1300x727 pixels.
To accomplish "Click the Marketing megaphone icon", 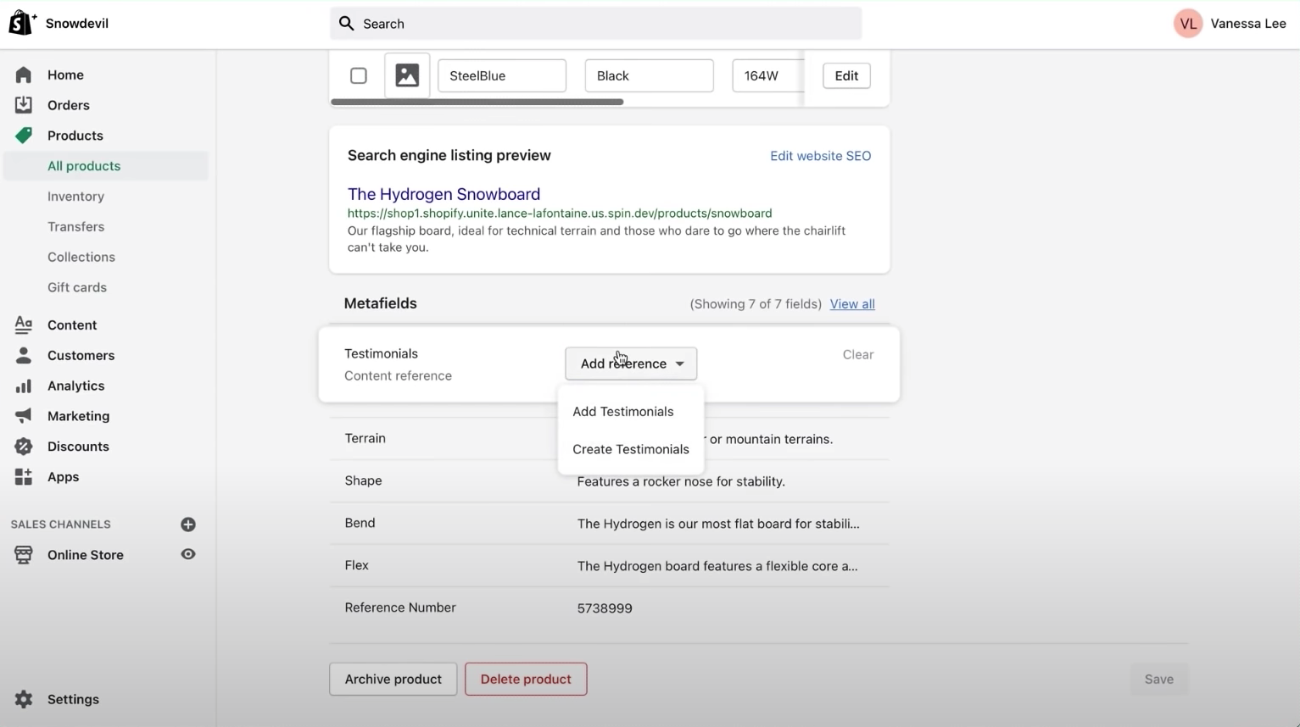I will (24, 416).
